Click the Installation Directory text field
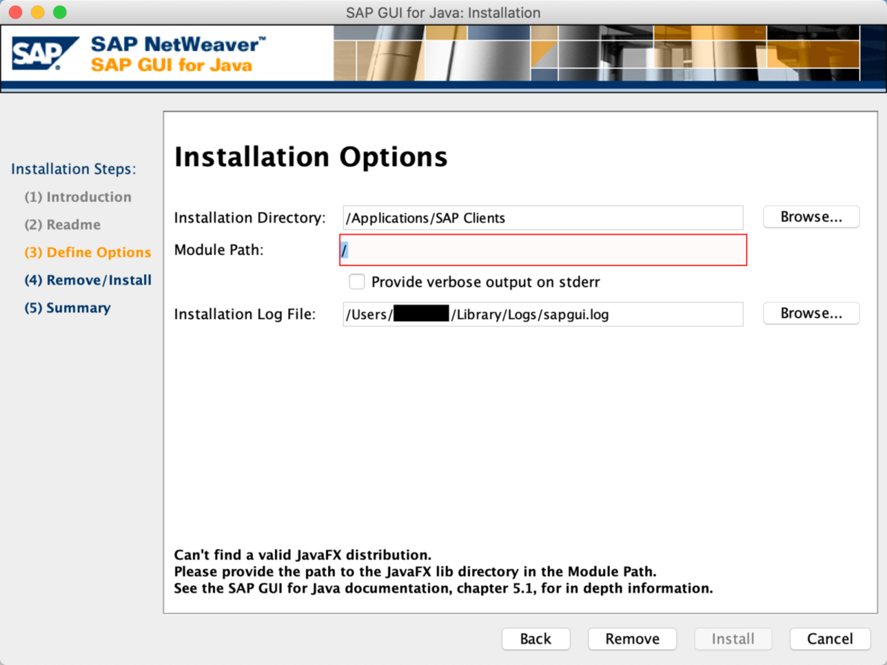The image size is (887, 665). point(542,218)
